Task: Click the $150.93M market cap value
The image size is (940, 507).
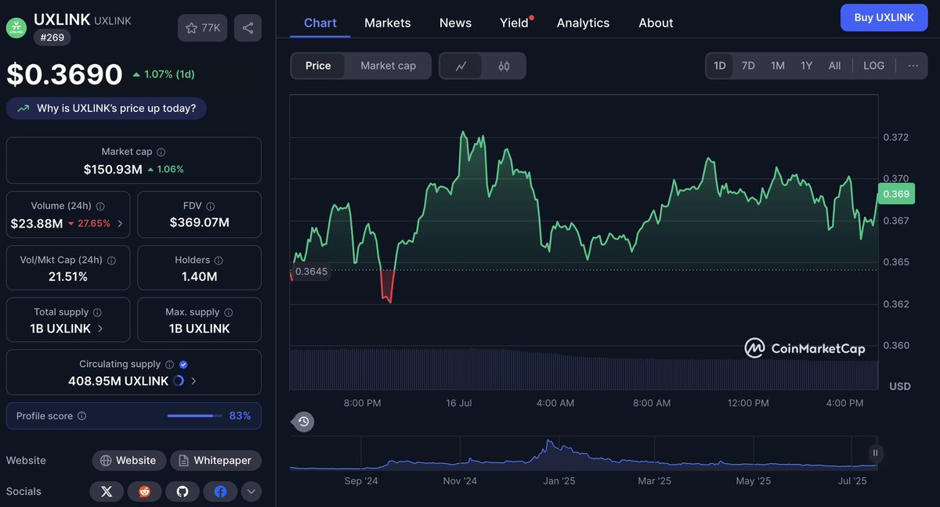Action: [113, 169]
